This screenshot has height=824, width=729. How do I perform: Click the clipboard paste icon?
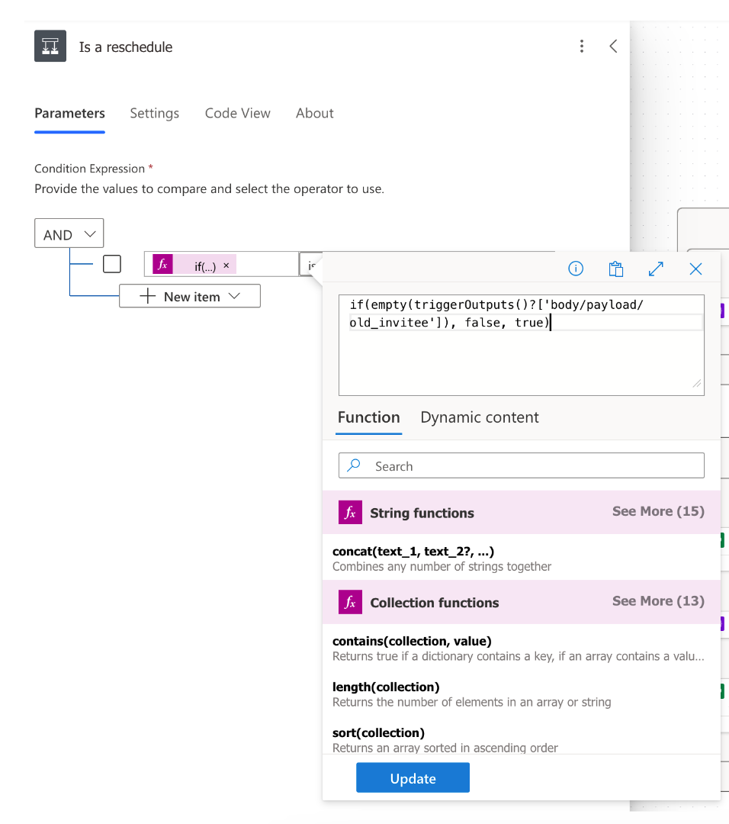[616, 269]
